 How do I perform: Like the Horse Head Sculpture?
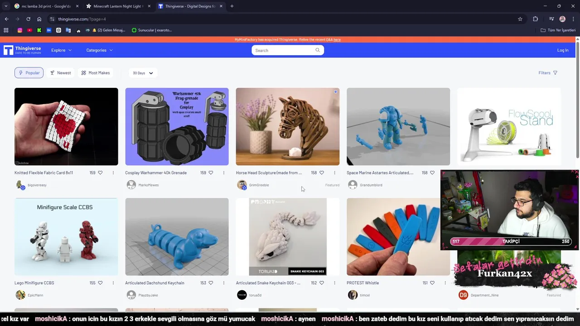322,173
